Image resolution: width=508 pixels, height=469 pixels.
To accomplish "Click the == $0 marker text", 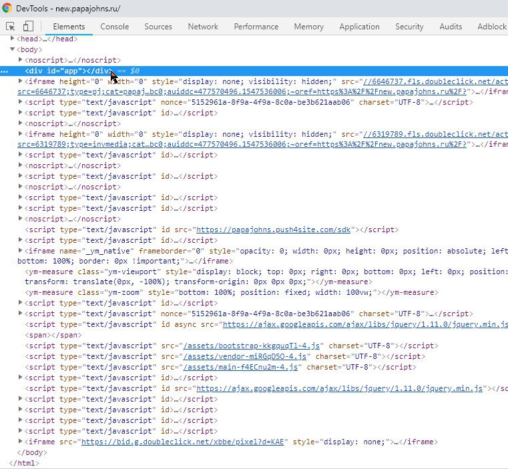I will (128, 71).
